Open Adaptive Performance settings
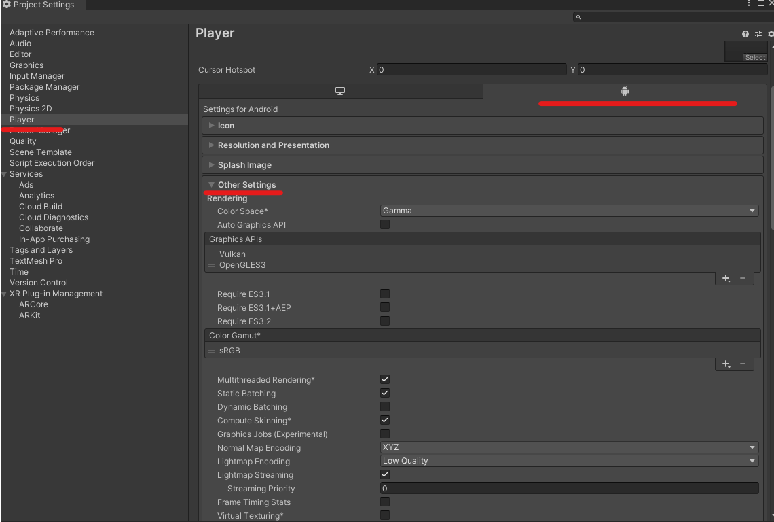 point(52,33)
